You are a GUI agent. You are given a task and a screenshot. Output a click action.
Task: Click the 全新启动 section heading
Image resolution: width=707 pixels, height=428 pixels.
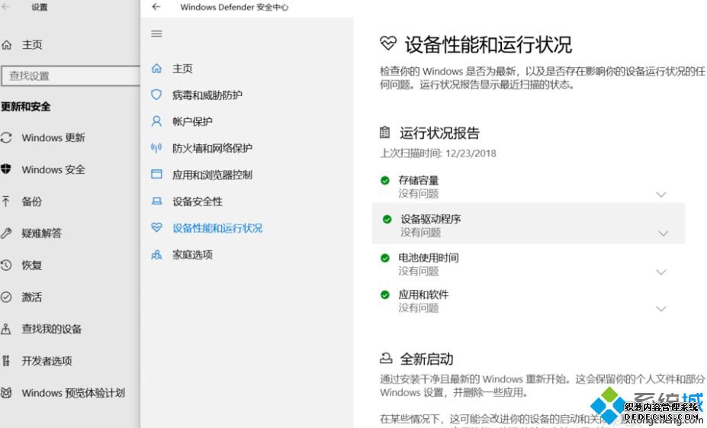[426, 359]
